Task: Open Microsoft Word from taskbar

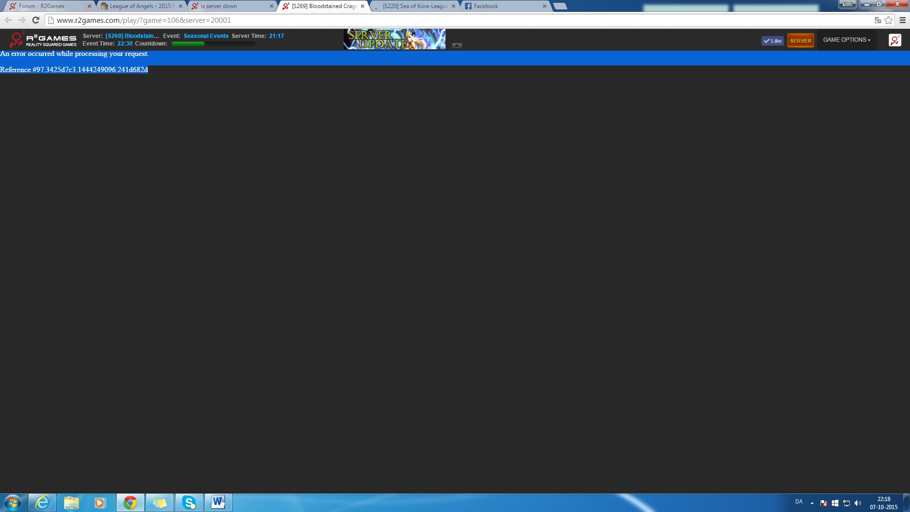Action: (x=218, y=503)
